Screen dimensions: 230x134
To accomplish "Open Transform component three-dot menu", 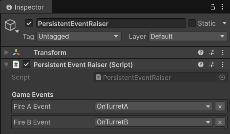I will 223,52.
